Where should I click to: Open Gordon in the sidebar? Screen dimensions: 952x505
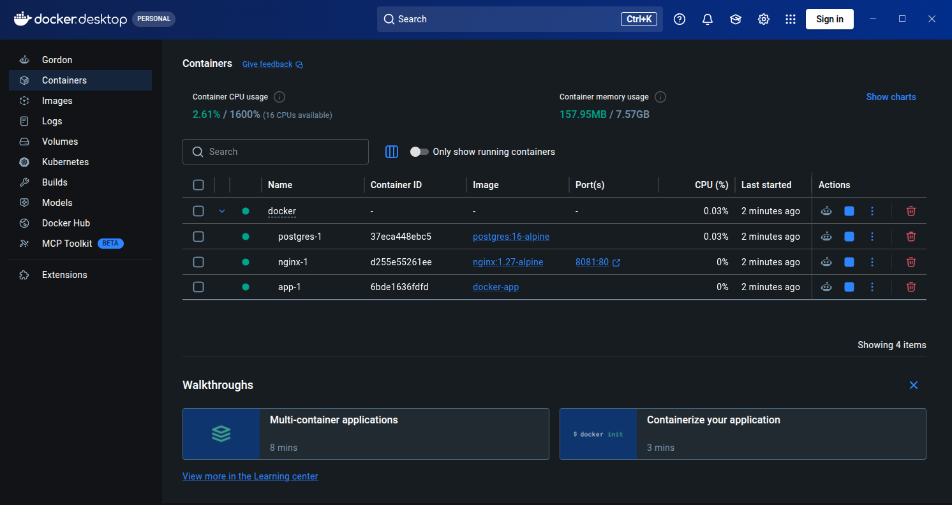point(80,60)
